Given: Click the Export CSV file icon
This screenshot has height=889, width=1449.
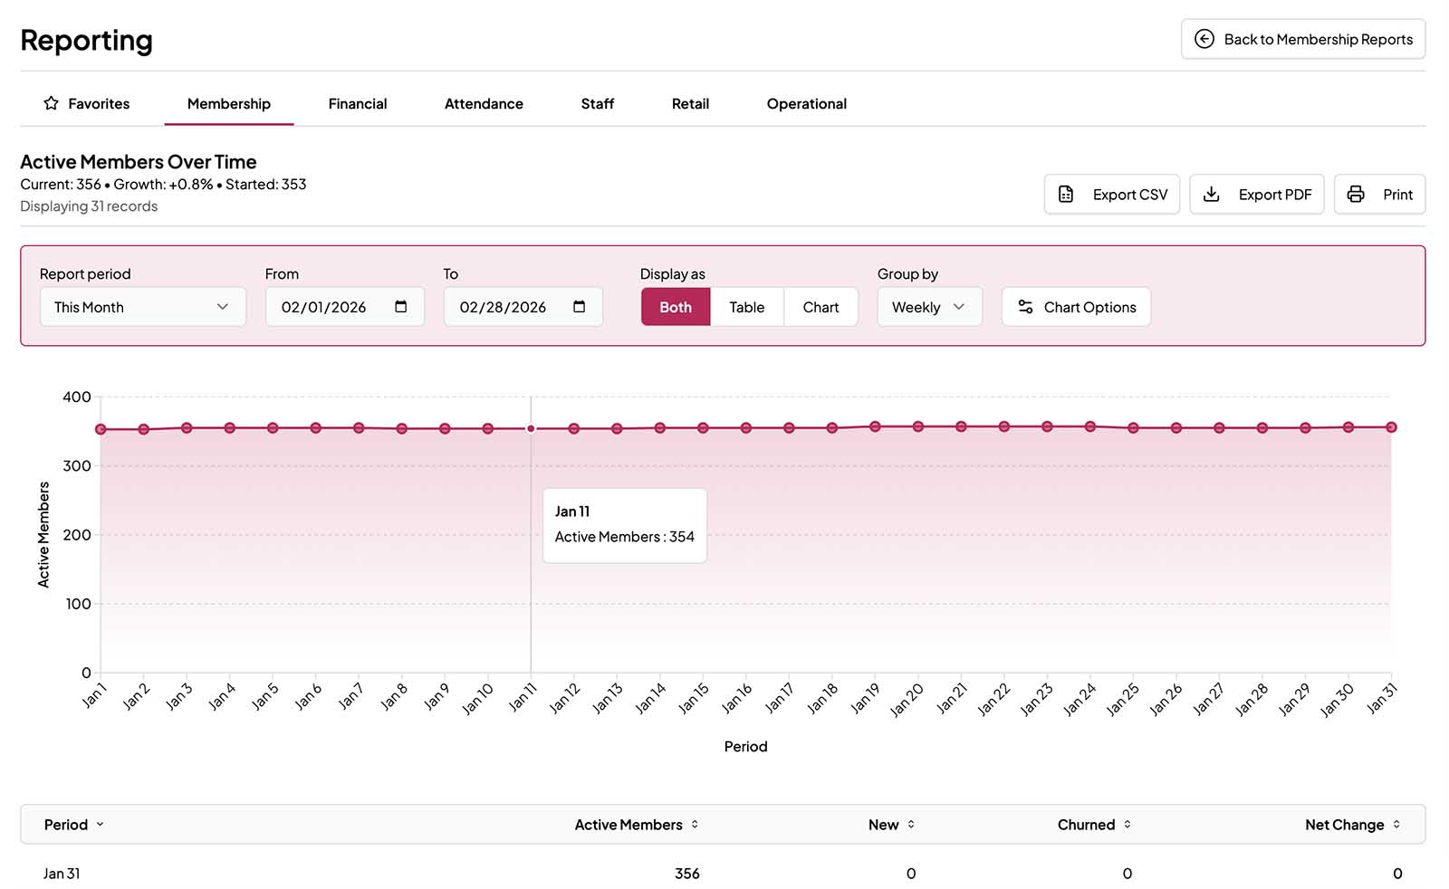Looking at the screenshot, I should pyautogui.click(x=1067, y=194).
